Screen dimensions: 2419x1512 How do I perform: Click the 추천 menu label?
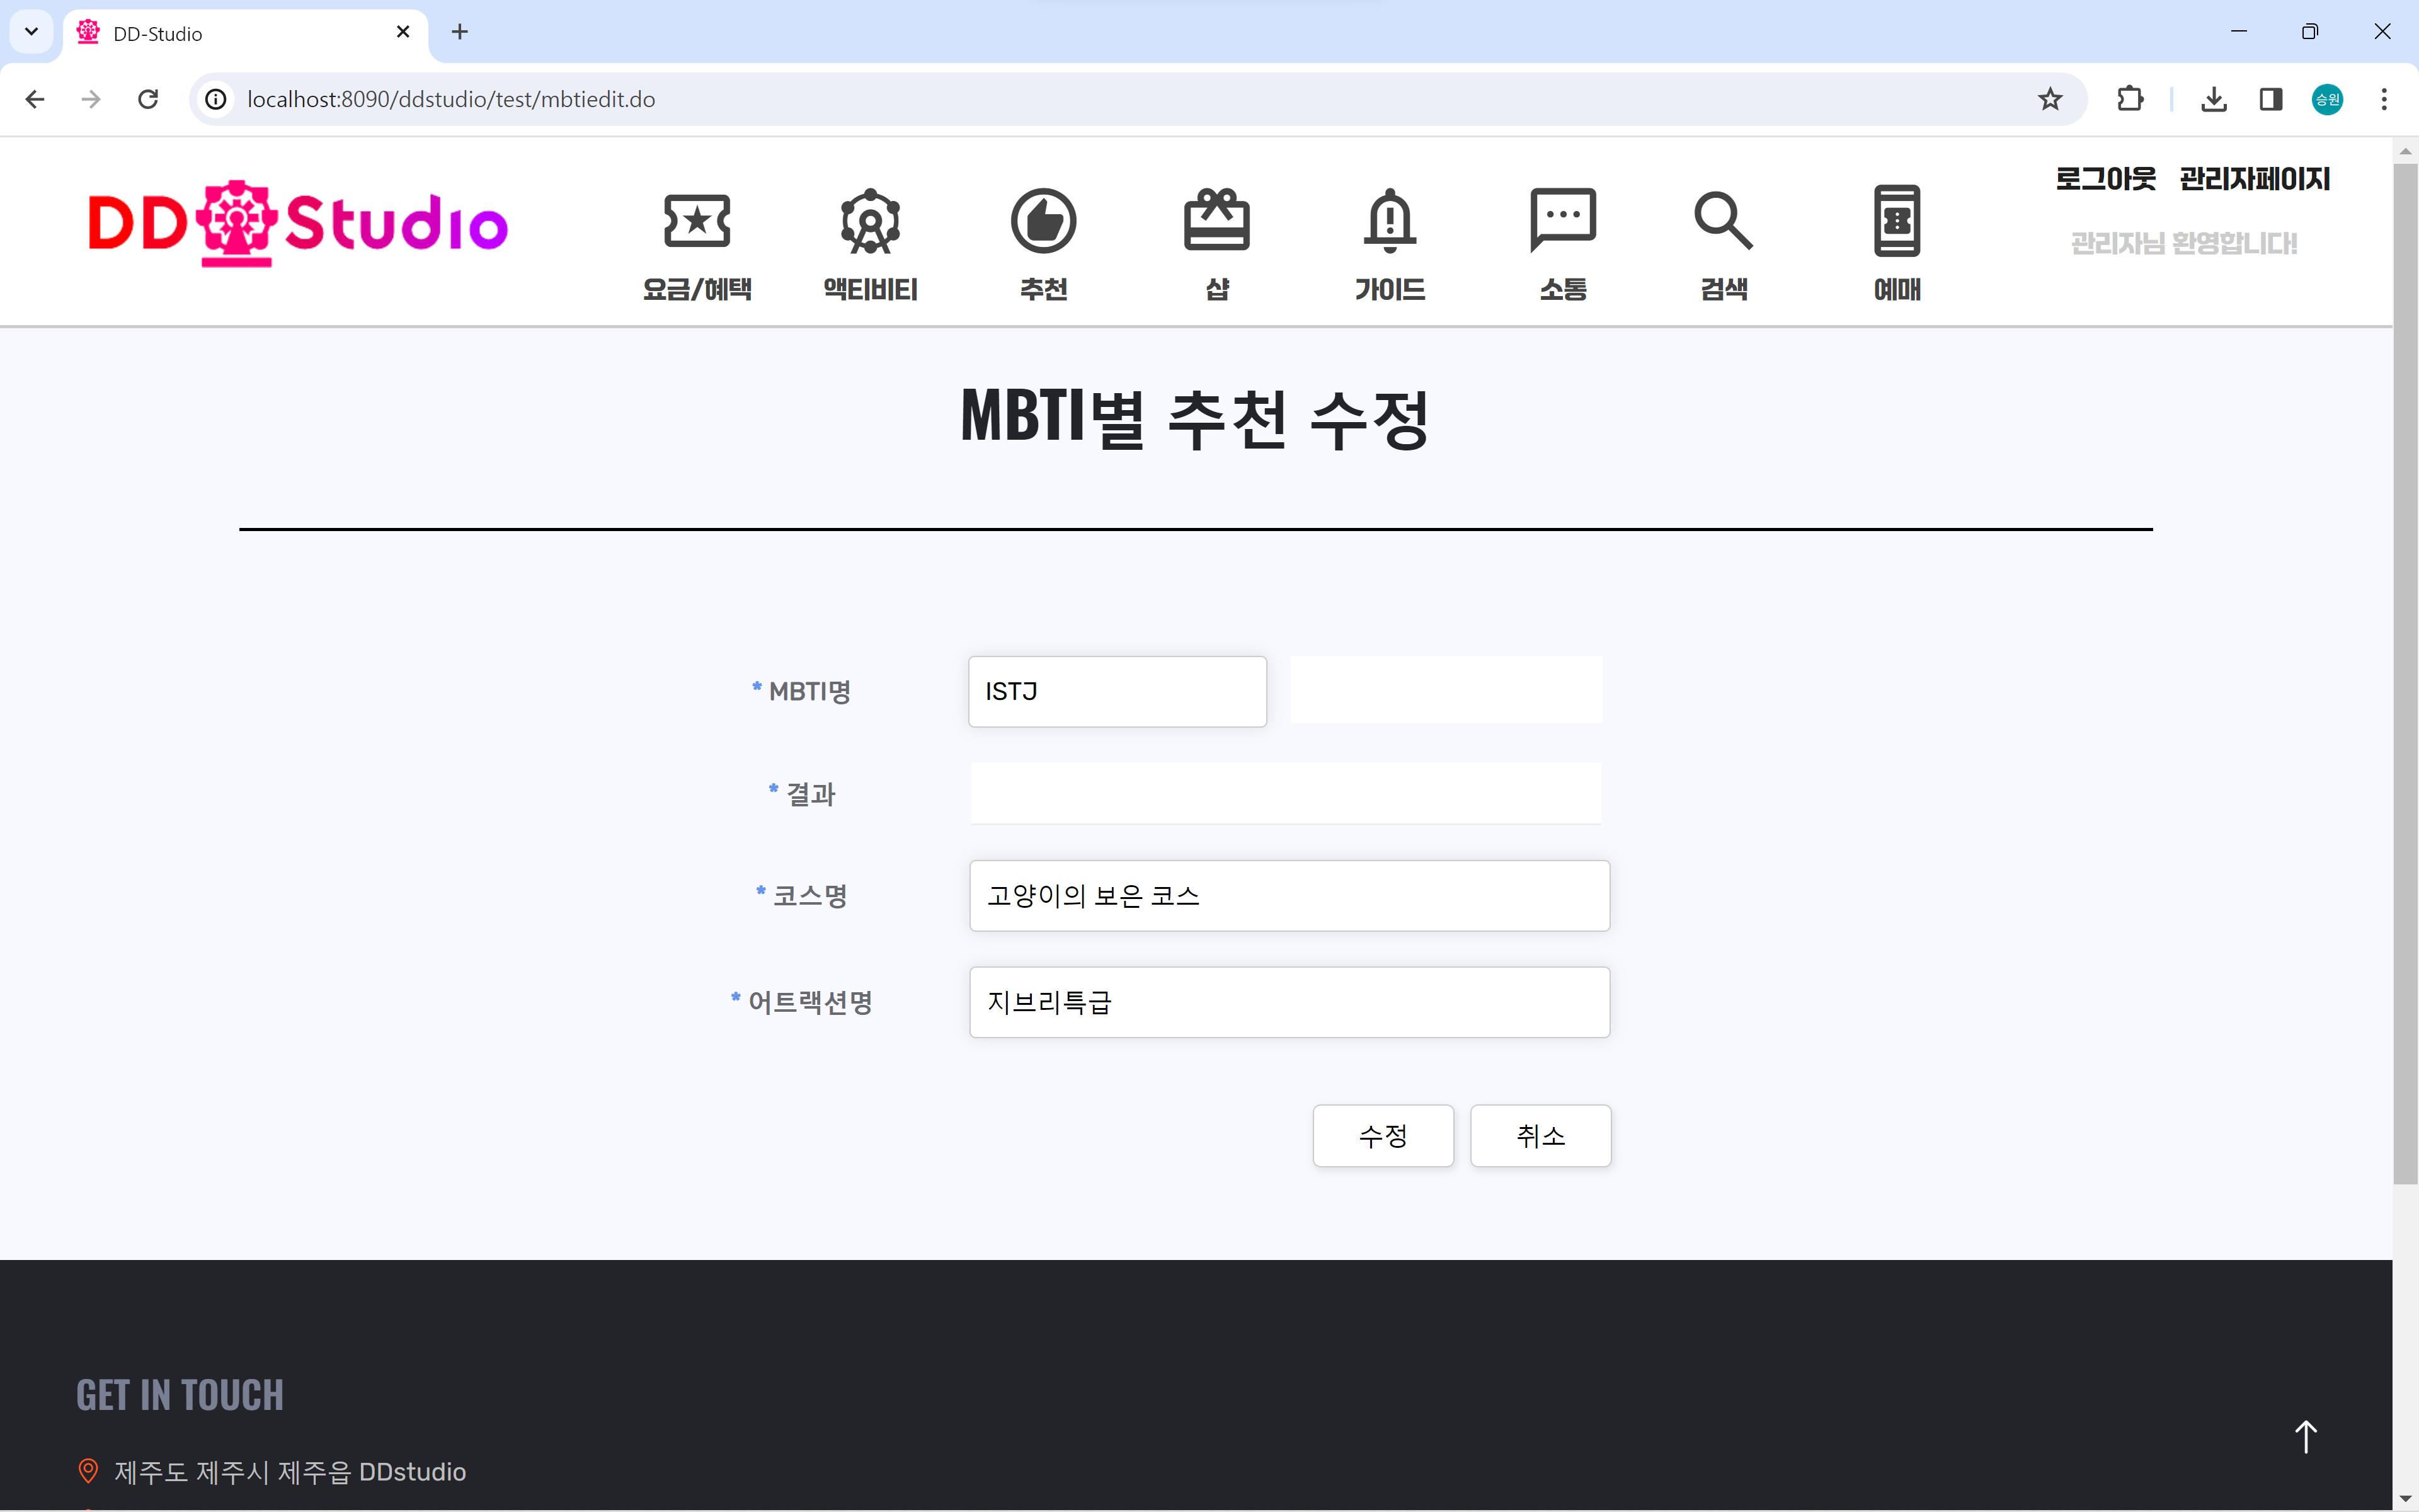pyautogui.click(x=1043, y=289)
